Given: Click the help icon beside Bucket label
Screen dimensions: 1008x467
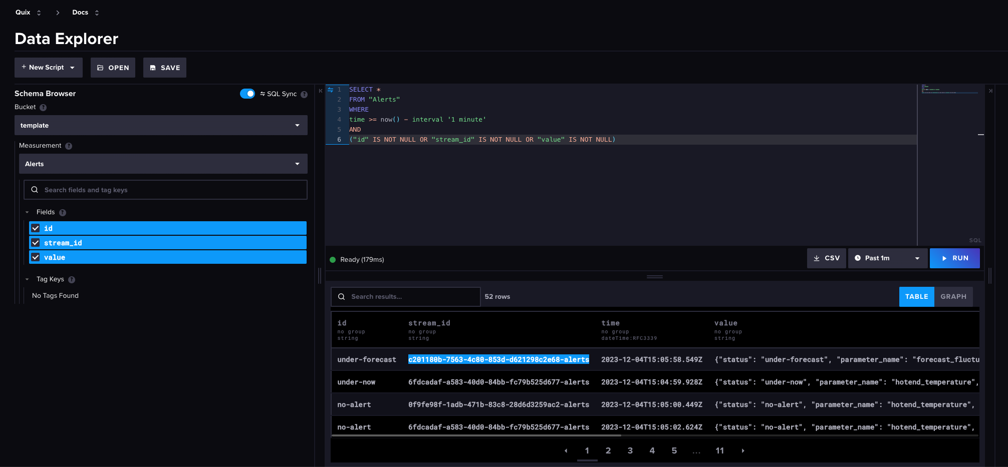Looking at the screenshot, I should [x=43, y=107].
